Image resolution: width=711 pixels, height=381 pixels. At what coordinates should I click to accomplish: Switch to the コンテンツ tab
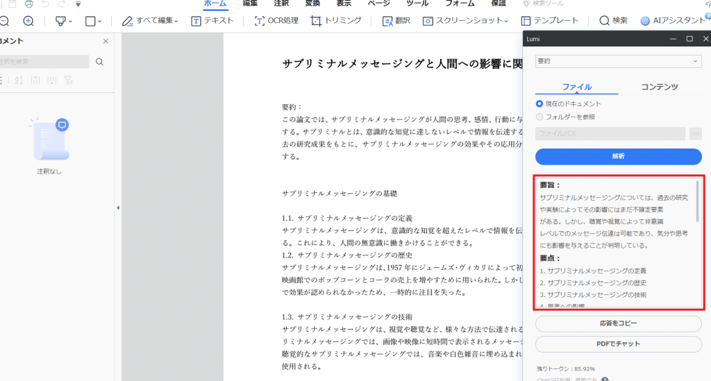tap(659, 87)
